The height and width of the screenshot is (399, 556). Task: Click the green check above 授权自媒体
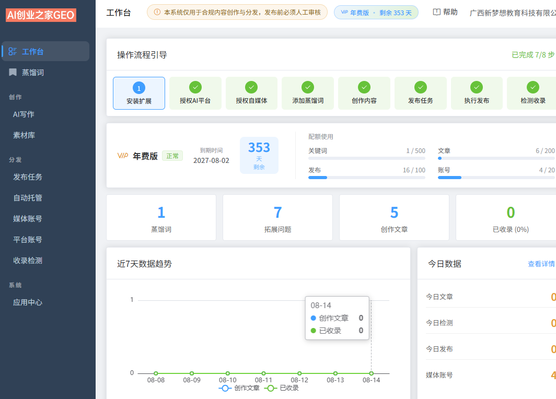coord(251,87)
